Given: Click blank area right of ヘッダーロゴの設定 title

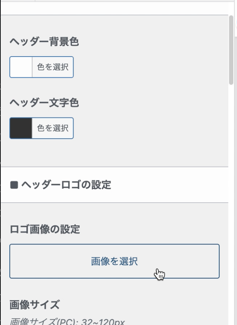Looking at the screenshot, I should 167,185.
